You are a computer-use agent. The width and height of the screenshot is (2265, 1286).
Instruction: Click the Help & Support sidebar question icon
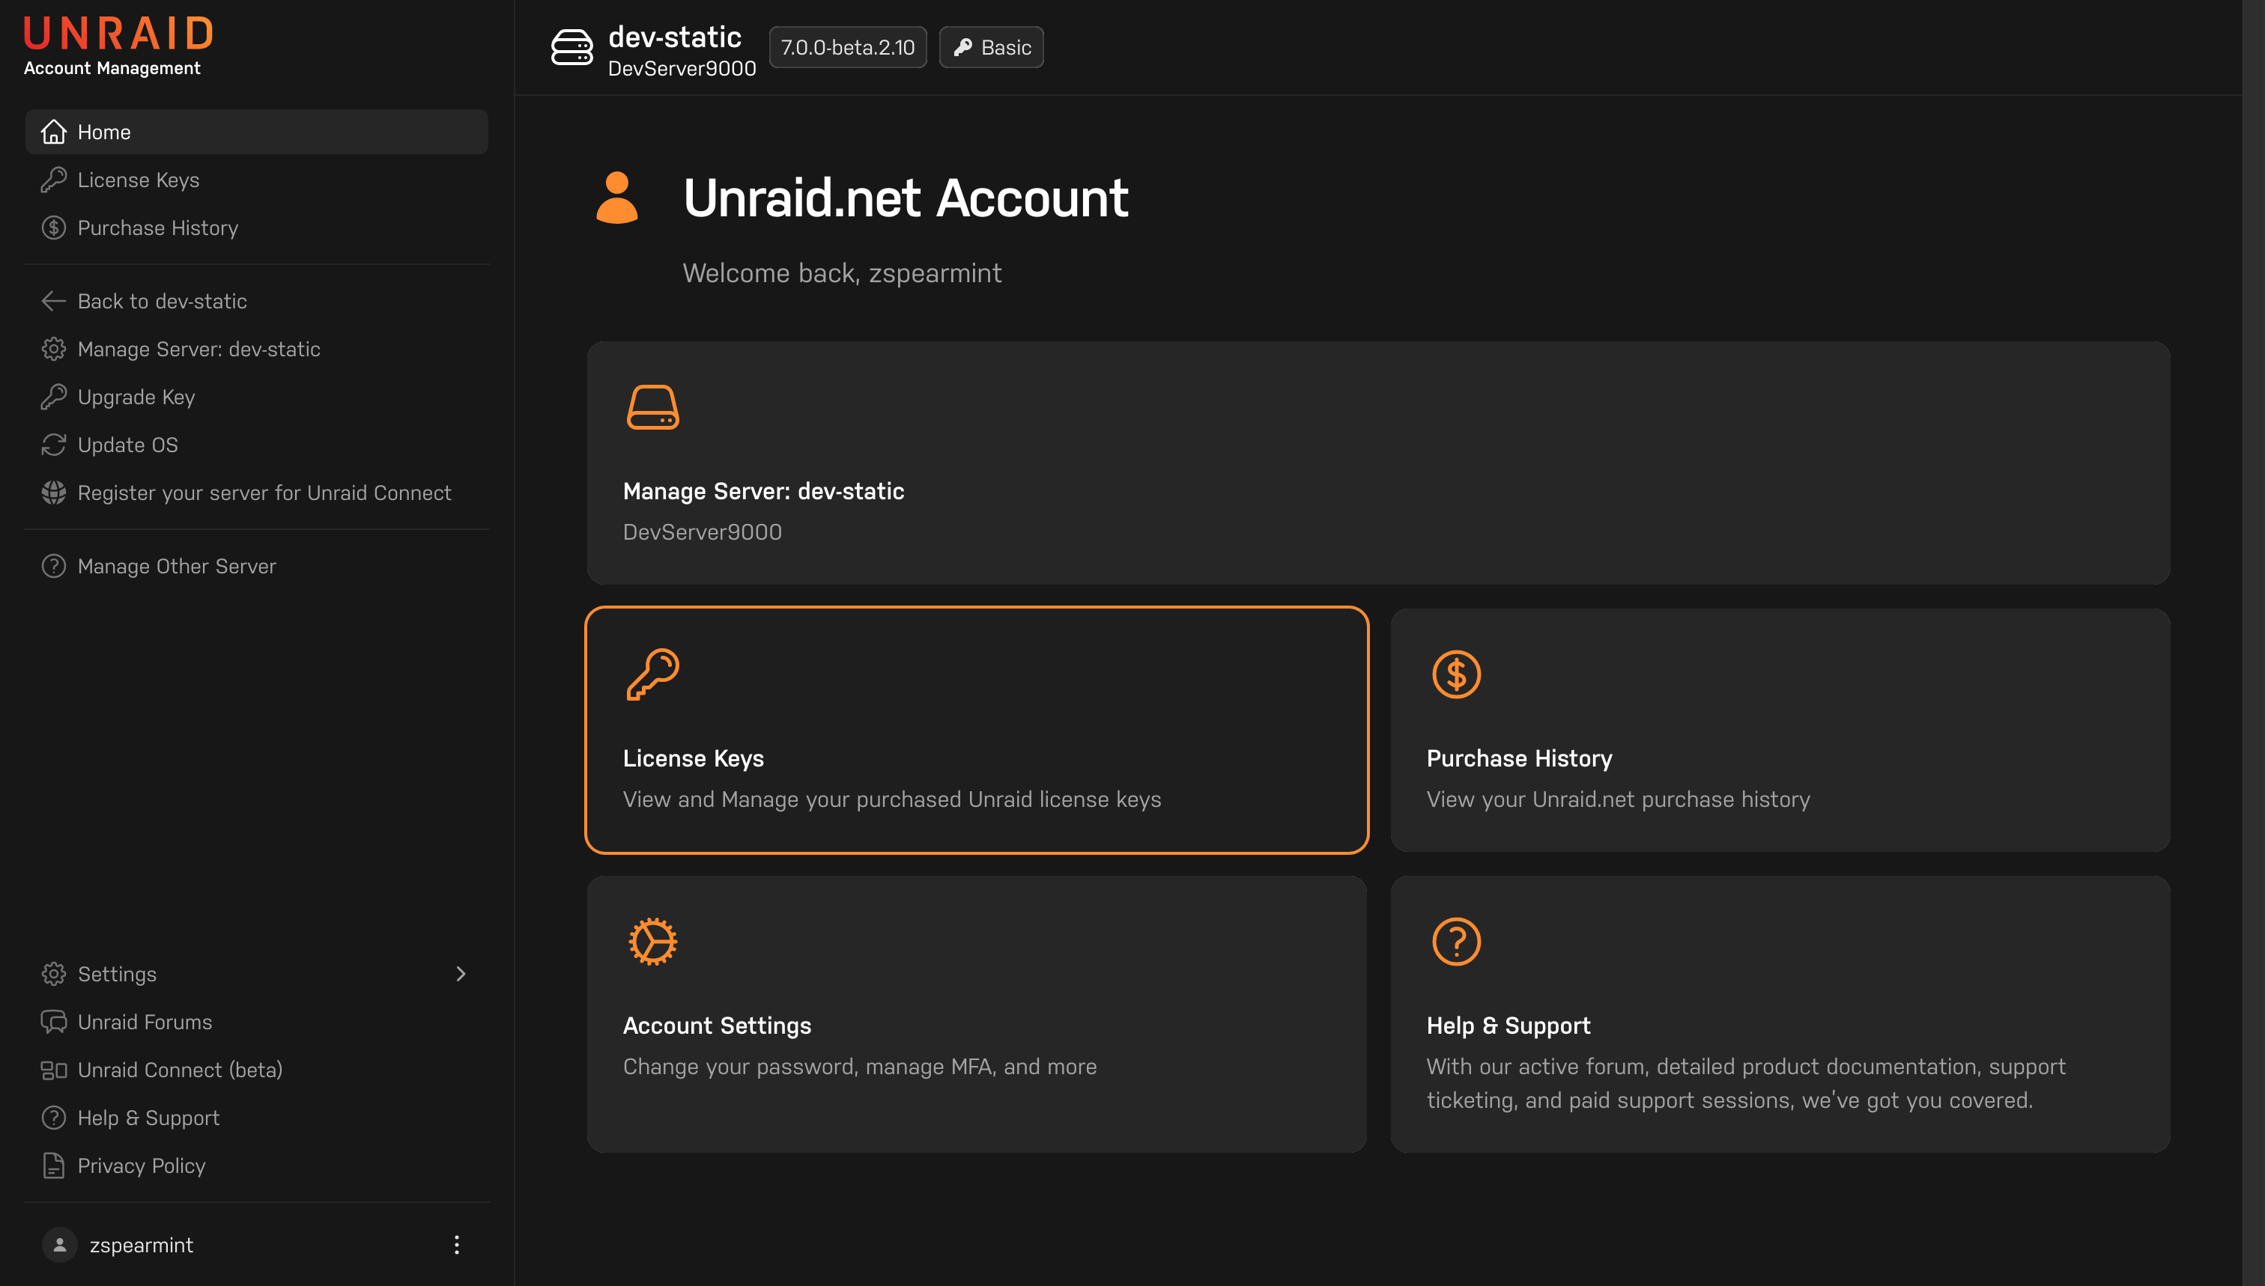pyautogui.click(x=54, y=1118)
